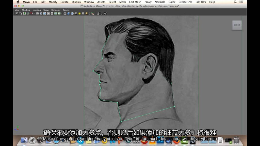
Task: Open the Proxy menu
Action: tap(148, 2)
